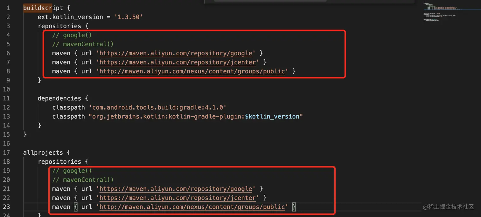Open the nexus groups/public URL on line 8

point(192,71)
